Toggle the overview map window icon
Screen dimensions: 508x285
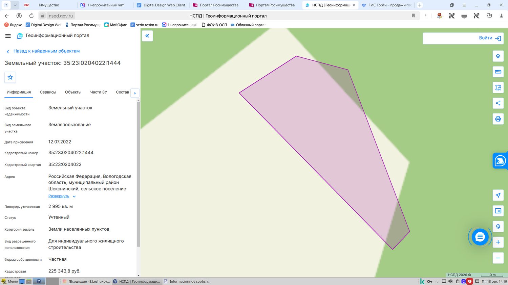pyautogui.click(x=498, y=211)
